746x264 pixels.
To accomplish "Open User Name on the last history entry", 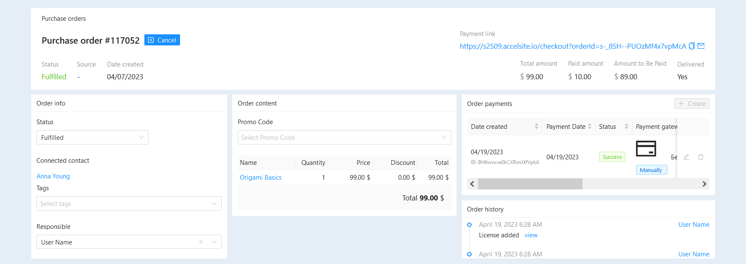I will pyautogui.click(x=694, y=254).
